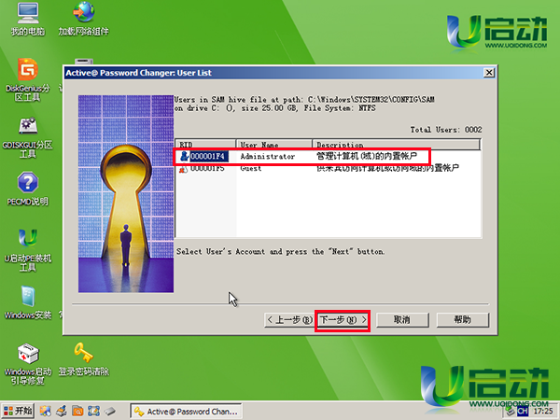Select the Administrator row user icon
The width and height of the screenshot is (560, 420).
pyautogui.click(x=184, y=156)
